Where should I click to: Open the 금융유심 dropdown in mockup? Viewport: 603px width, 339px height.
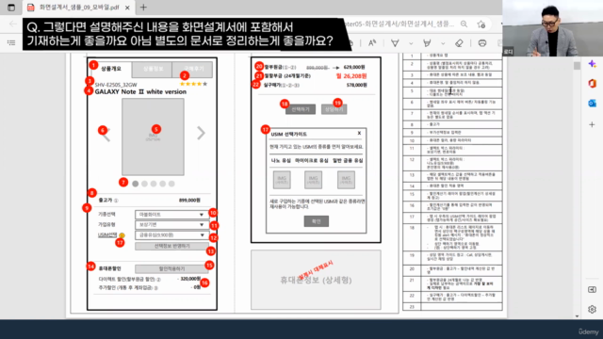point(171,234)
